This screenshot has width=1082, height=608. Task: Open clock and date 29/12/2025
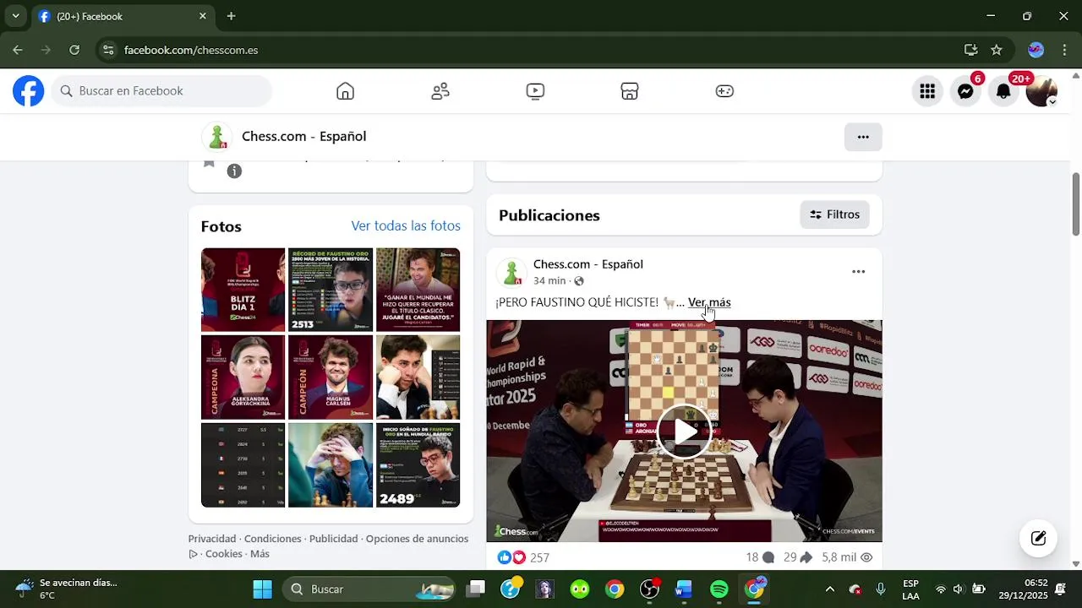pos(1023,589)
